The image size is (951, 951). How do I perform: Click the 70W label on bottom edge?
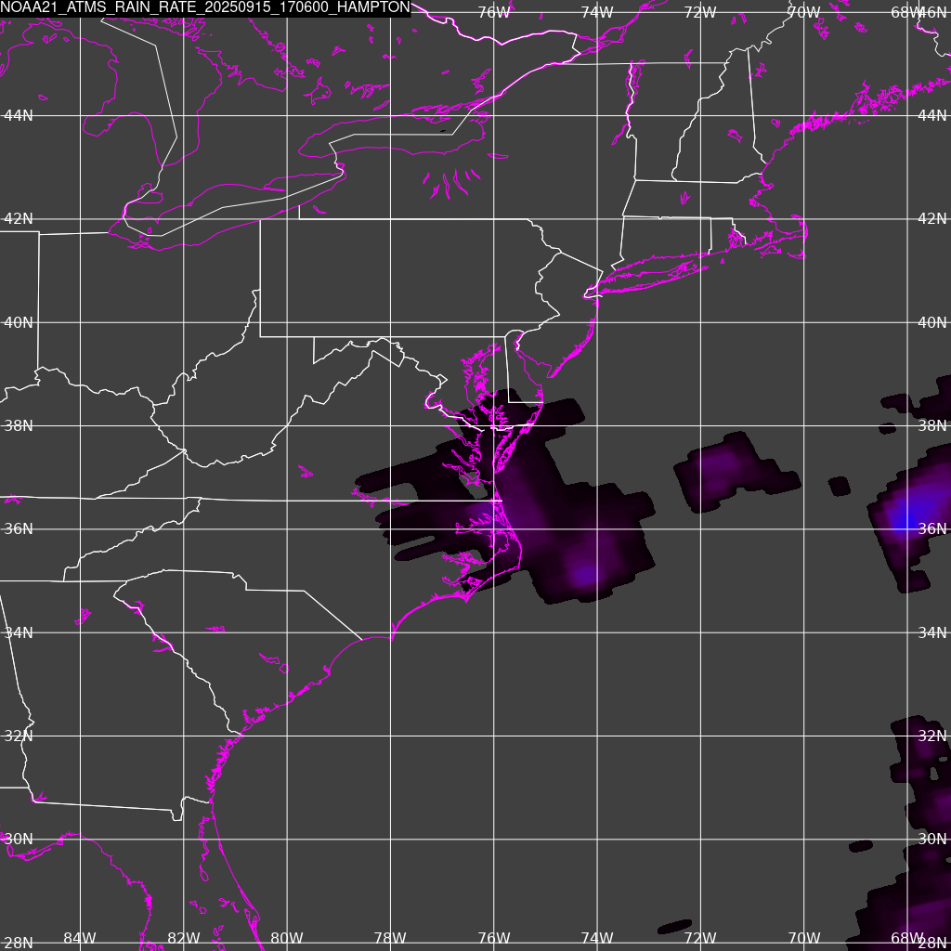pos(804,938)
